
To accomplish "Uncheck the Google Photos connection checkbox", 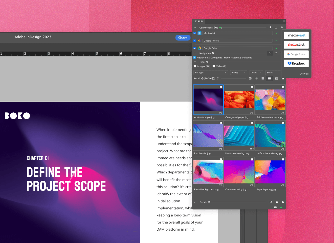I will [195, 41].
